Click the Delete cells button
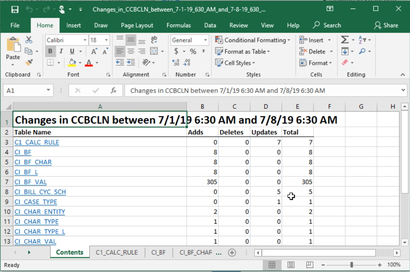410x272 pixels. 312,51
